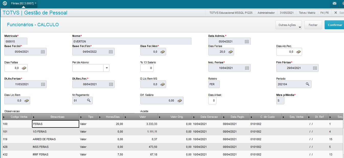Image resolution: width=344 pixels, height=158 pixels.
Task: Click the % 13 Salario input field
Action: (x=147, y=68)
